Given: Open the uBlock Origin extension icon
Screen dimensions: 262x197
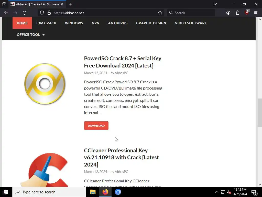Looking at the screenshot, I should 247,12.
